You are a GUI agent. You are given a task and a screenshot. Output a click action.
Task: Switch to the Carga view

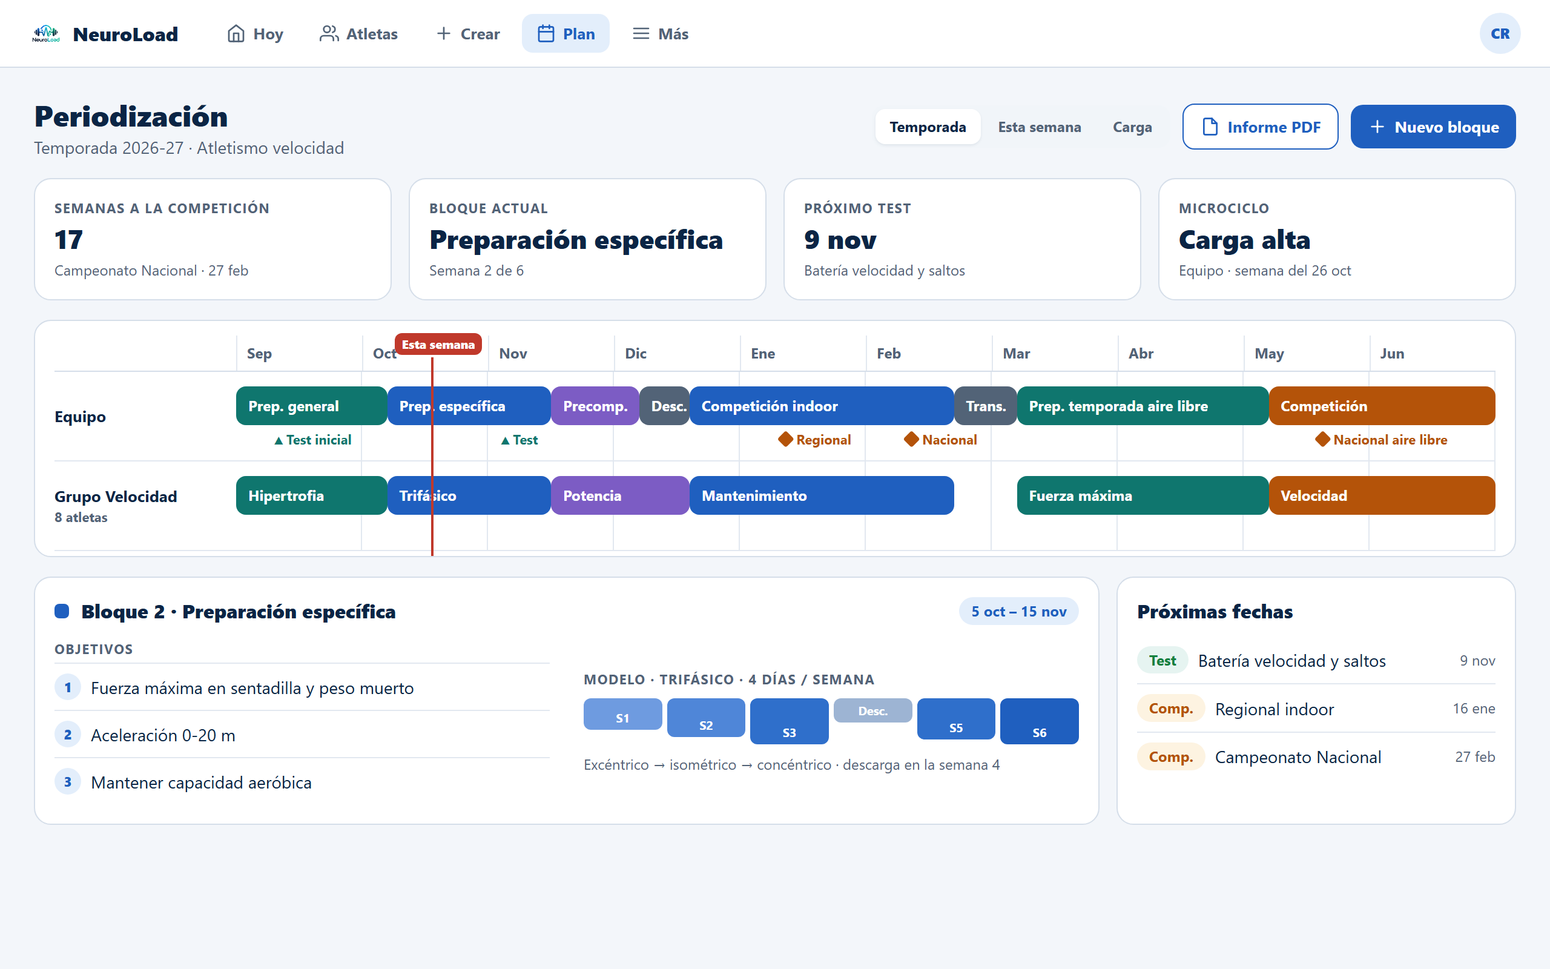[1132, 127]
